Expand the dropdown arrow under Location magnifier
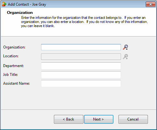Screen dimensions: 157x130 (x=127, y=59)
